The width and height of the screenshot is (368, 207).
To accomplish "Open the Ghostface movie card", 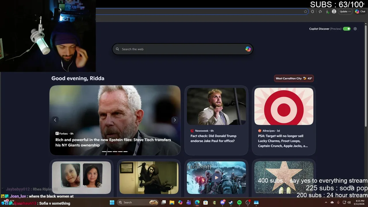I will pyautogui.click(x=149, y=178).
